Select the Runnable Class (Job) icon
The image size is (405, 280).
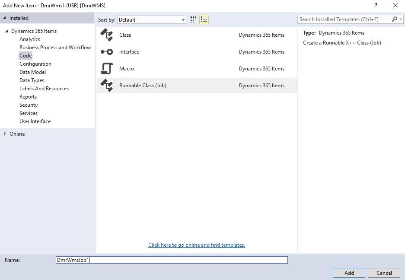107,86
